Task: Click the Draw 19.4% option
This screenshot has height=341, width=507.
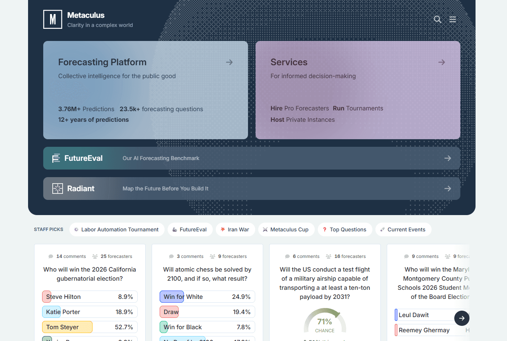Action: [x=207, y=312]
